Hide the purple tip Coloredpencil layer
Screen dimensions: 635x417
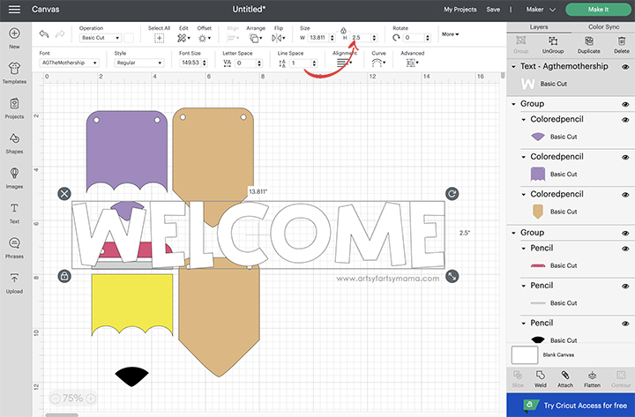625,120
